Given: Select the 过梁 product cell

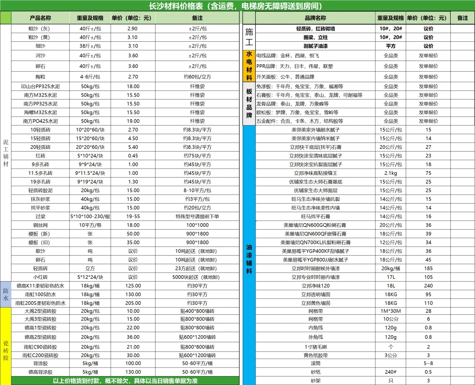Looking at the screenshot, I should coord(40,216).
